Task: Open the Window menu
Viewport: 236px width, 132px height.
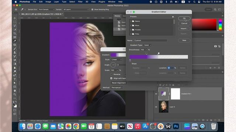Action: point(112,2)
